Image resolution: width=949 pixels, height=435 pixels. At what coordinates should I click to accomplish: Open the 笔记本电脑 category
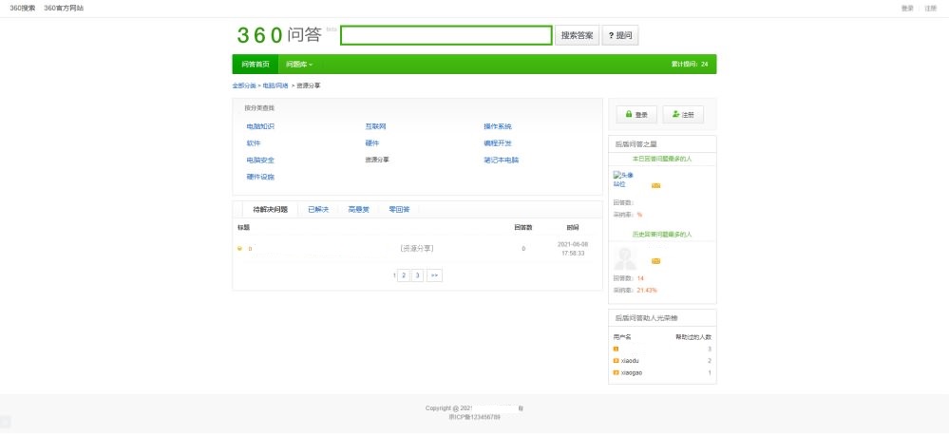[x=502, y=161]
